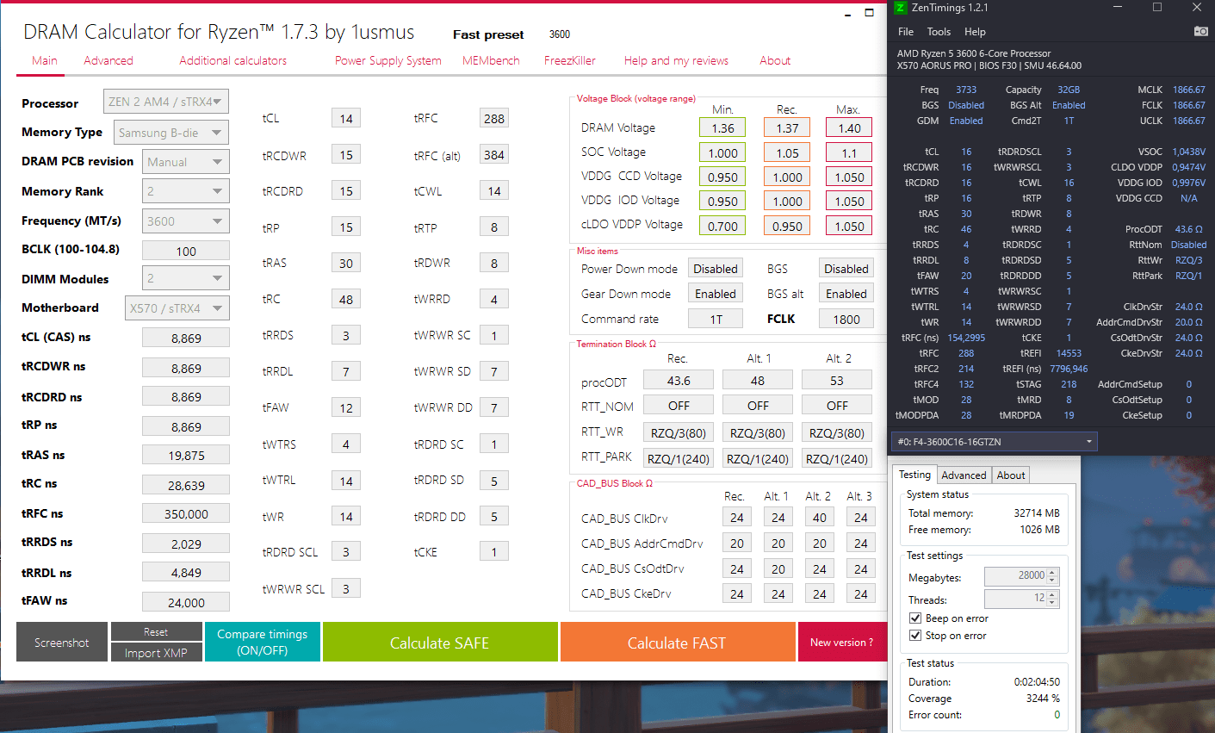Click the cLDO VDDP Voltage Min. 0.700 box

tap(722, 226)
